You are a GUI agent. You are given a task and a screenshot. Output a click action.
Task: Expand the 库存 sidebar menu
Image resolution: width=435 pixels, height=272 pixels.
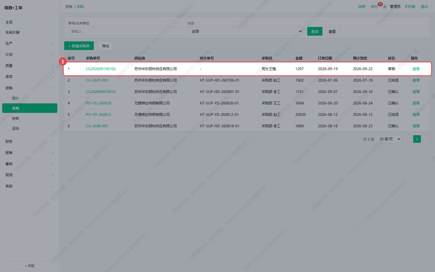[30, 77]
